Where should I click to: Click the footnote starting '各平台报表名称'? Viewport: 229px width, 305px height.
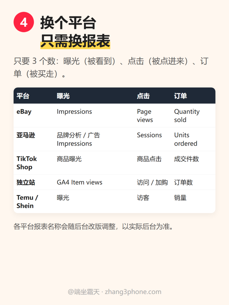pos(94,226)
